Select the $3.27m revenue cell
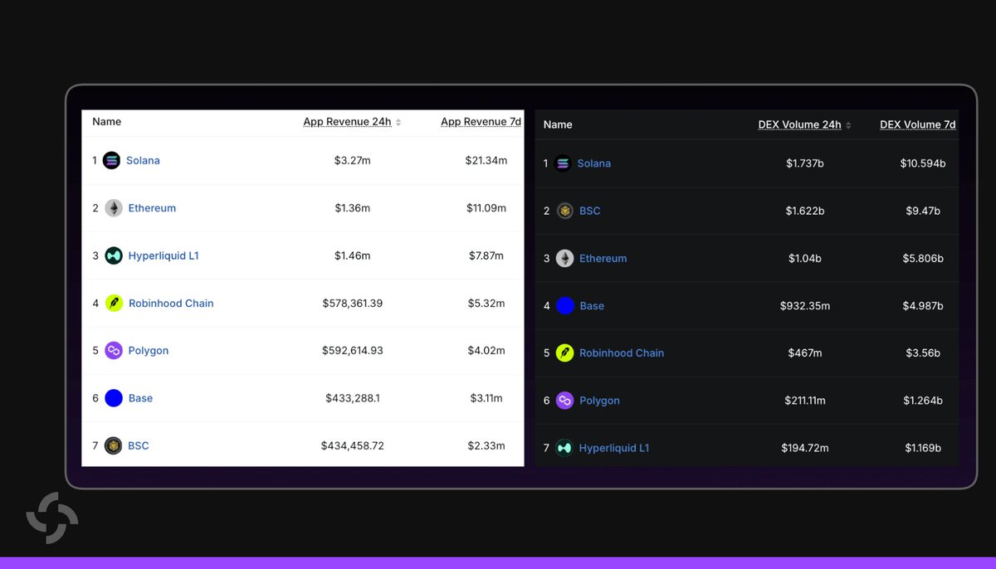996x569 pixels. click(x=353, y=160)
